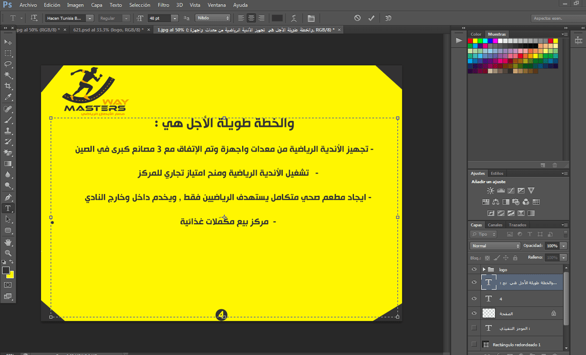Show the Rectángulo redondeado 1 layer
Viewport: 586px width, 355px height.
coord(474,344)
